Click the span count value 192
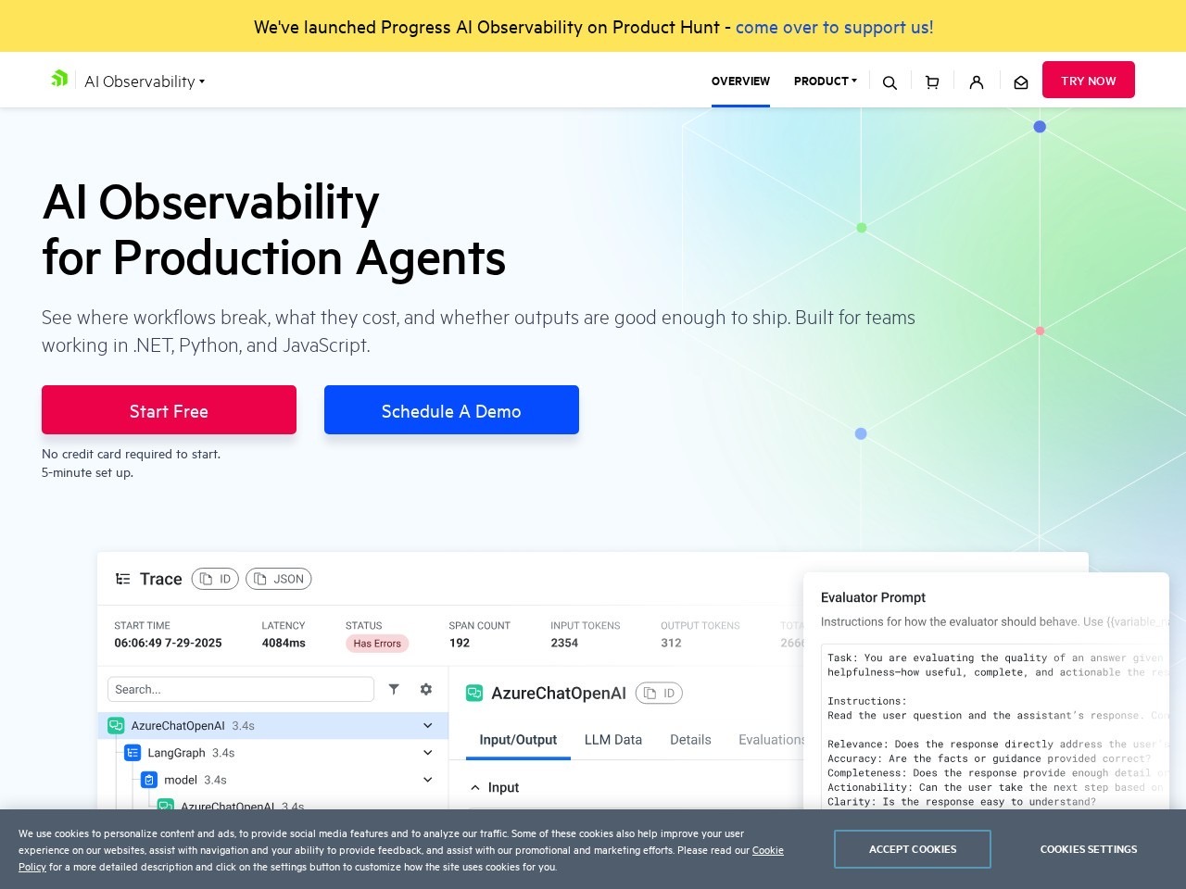1186x889 pixels. pyautogui.click(x=460, y=643)
